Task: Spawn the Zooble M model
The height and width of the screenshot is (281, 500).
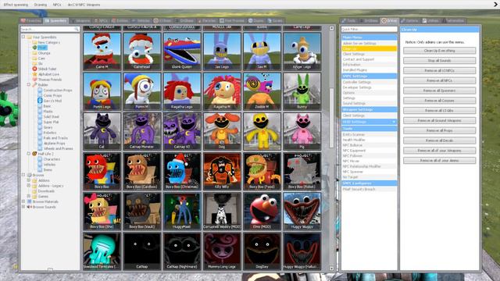Action: (262, 91)
